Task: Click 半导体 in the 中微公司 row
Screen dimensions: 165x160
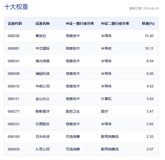Action: point(106,86)
